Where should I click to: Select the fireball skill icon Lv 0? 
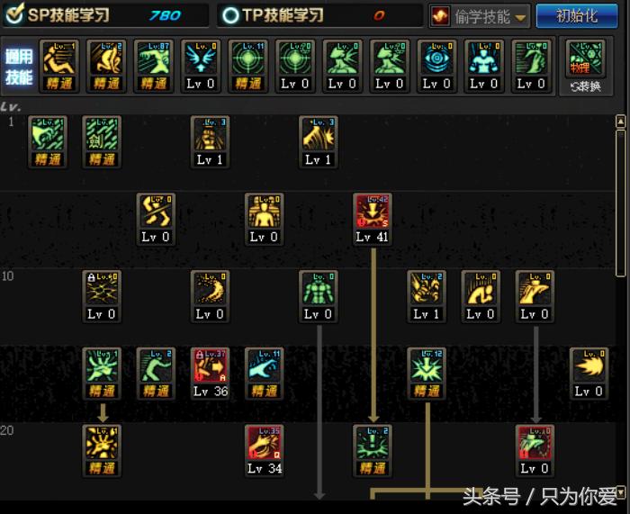pyautogui.click(x=589, y=374)
